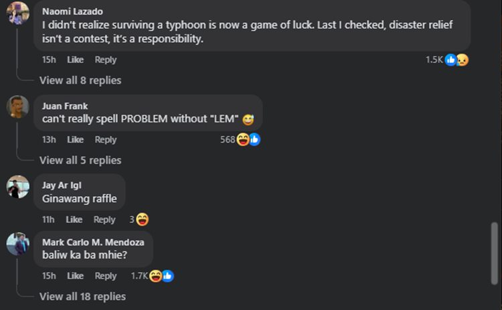Reply to Juan Frank's comment
Viewport: 502px width, 310px height.
(x=106, y=140)
